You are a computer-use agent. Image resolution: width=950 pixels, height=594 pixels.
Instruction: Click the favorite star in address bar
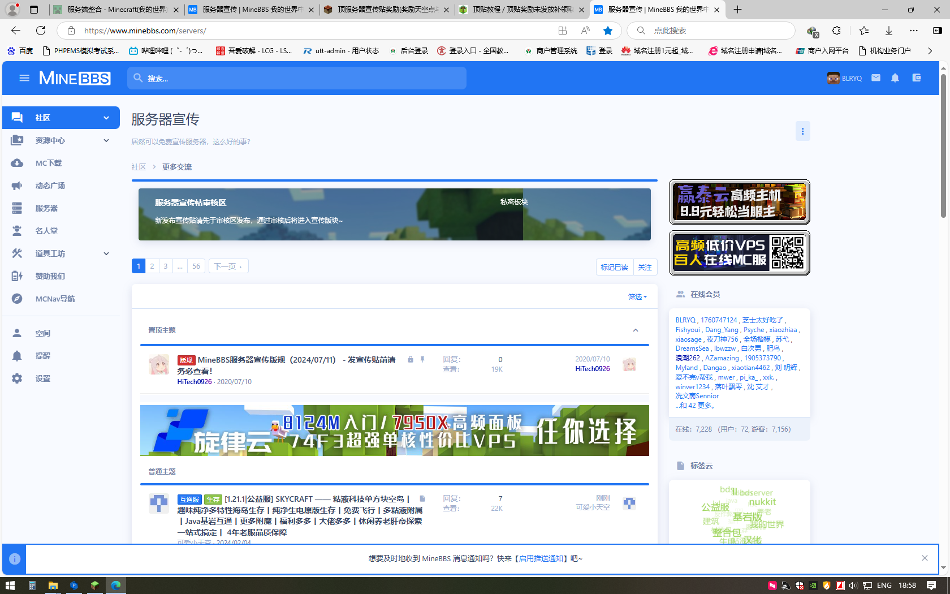coord(608,31)
